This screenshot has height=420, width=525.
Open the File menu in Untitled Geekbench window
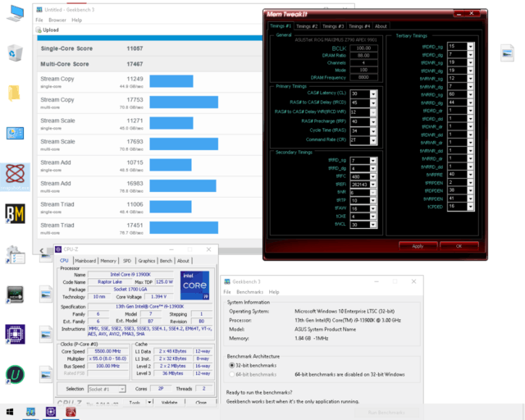[x=39, y=20]
